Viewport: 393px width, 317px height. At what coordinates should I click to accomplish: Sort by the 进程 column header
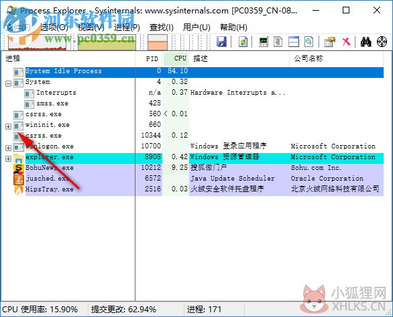point(68,58)
